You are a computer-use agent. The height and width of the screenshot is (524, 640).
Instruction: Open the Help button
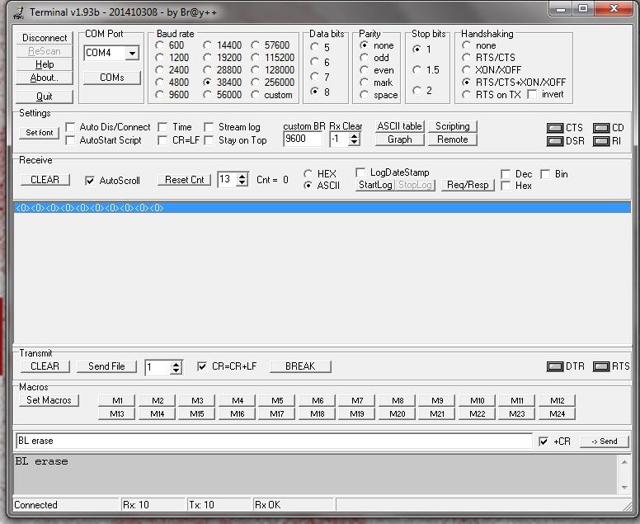click(45, 64)
